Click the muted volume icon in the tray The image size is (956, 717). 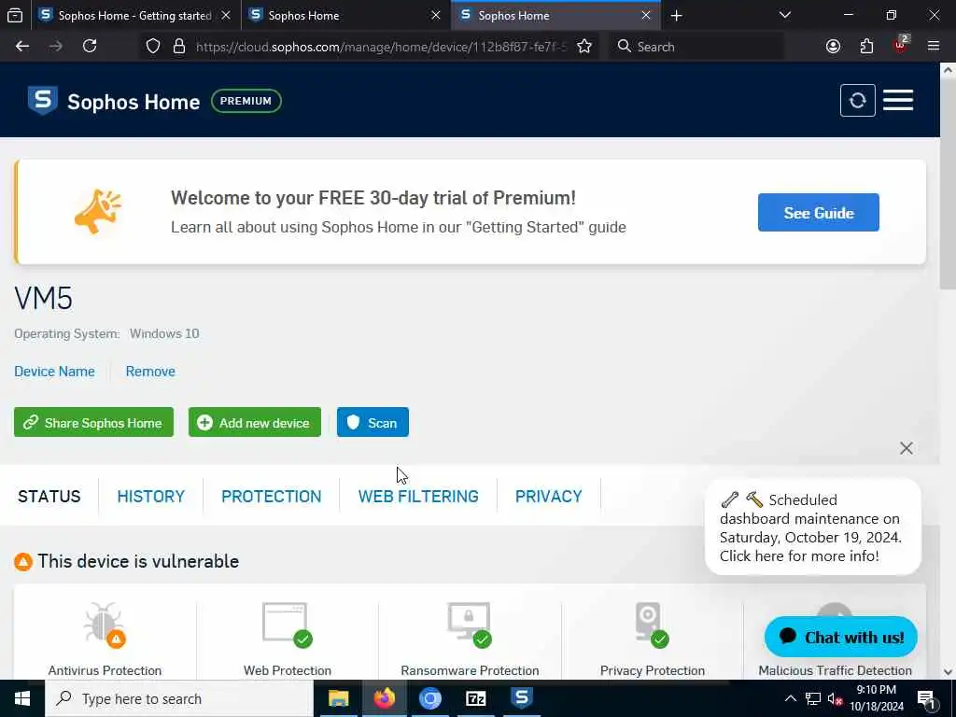tap(835, 699)
